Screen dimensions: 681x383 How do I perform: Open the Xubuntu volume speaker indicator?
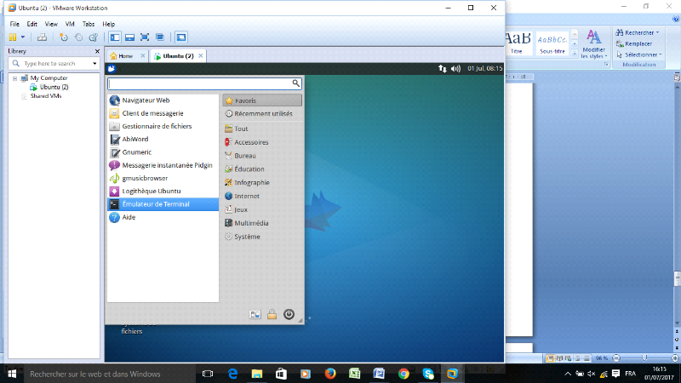point(455,68)
